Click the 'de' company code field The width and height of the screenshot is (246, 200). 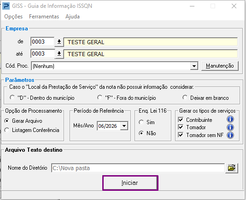tap(42, 42)
